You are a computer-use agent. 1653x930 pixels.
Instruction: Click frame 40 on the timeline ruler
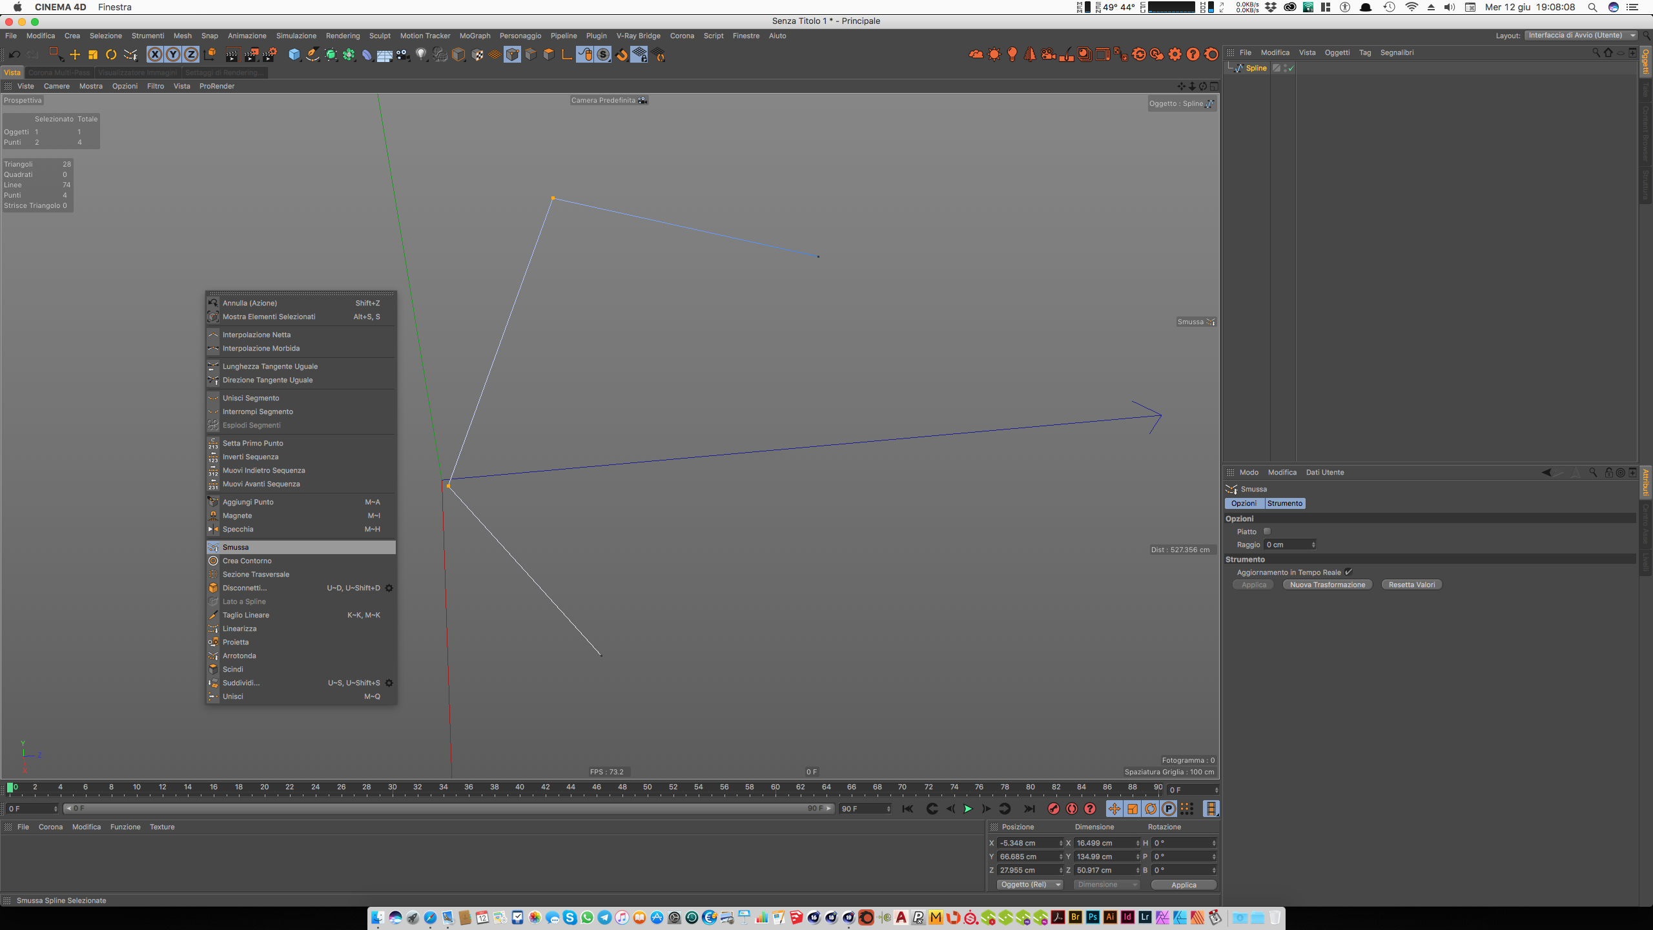point(520,788)
